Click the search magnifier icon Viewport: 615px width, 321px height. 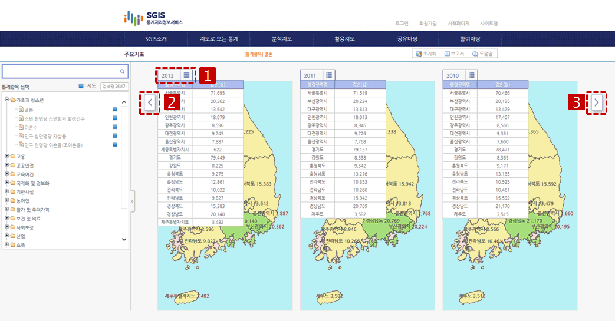point(122,71)
